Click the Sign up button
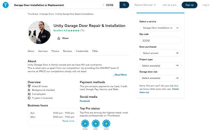Image resolution: width=212 pixels, height=133 pixels. [x=189, y=5]
